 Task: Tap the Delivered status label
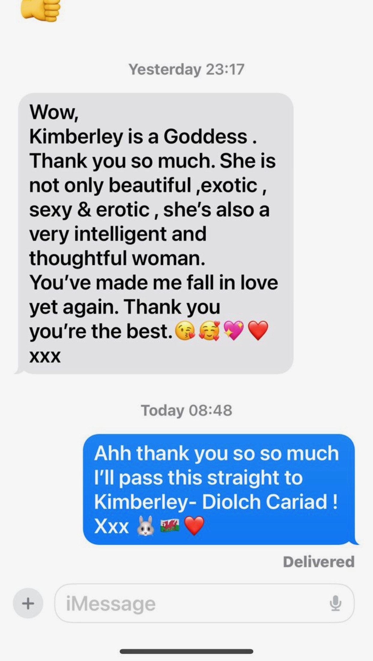coord(319,562)
